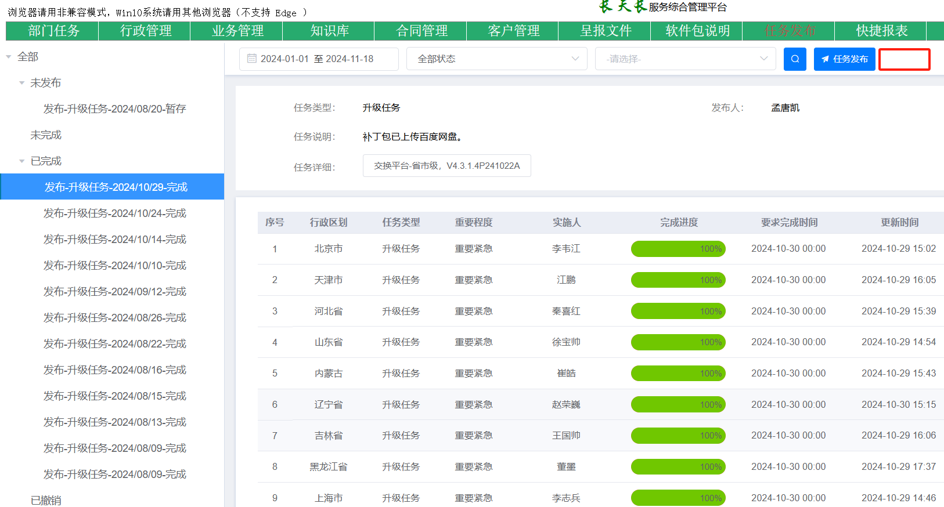Open the 客户管理 menu tab

513,31
